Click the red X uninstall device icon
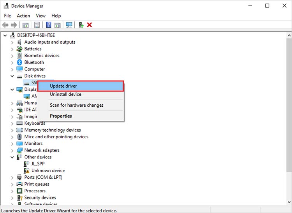Screen dimensions: 292x213 pos(90,25)
